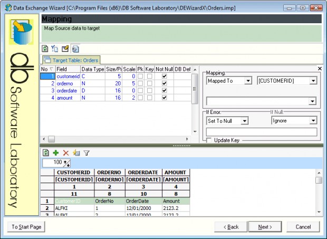327x239 pixels.
Task: Click the preview grid vertical scrollbar thumb
Action: tap(319, 180)
